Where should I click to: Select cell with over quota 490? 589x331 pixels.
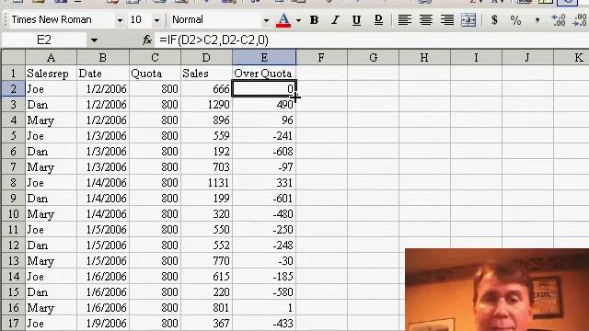pyautogui.click(x=264, y=104)
